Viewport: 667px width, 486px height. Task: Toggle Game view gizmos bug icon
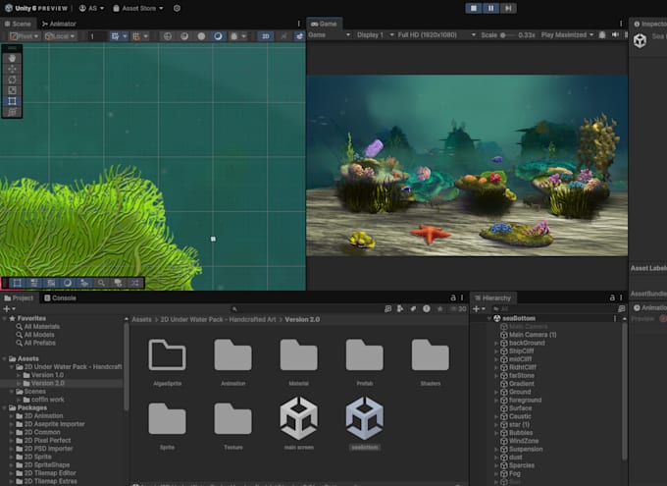point(602,35)
